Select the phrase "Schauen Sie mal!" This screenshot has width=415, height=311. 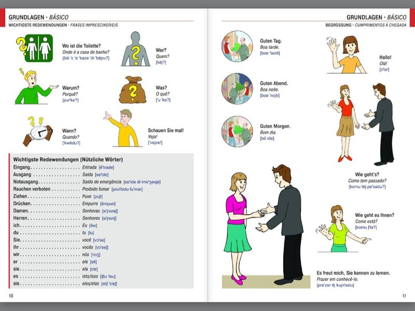165,131
